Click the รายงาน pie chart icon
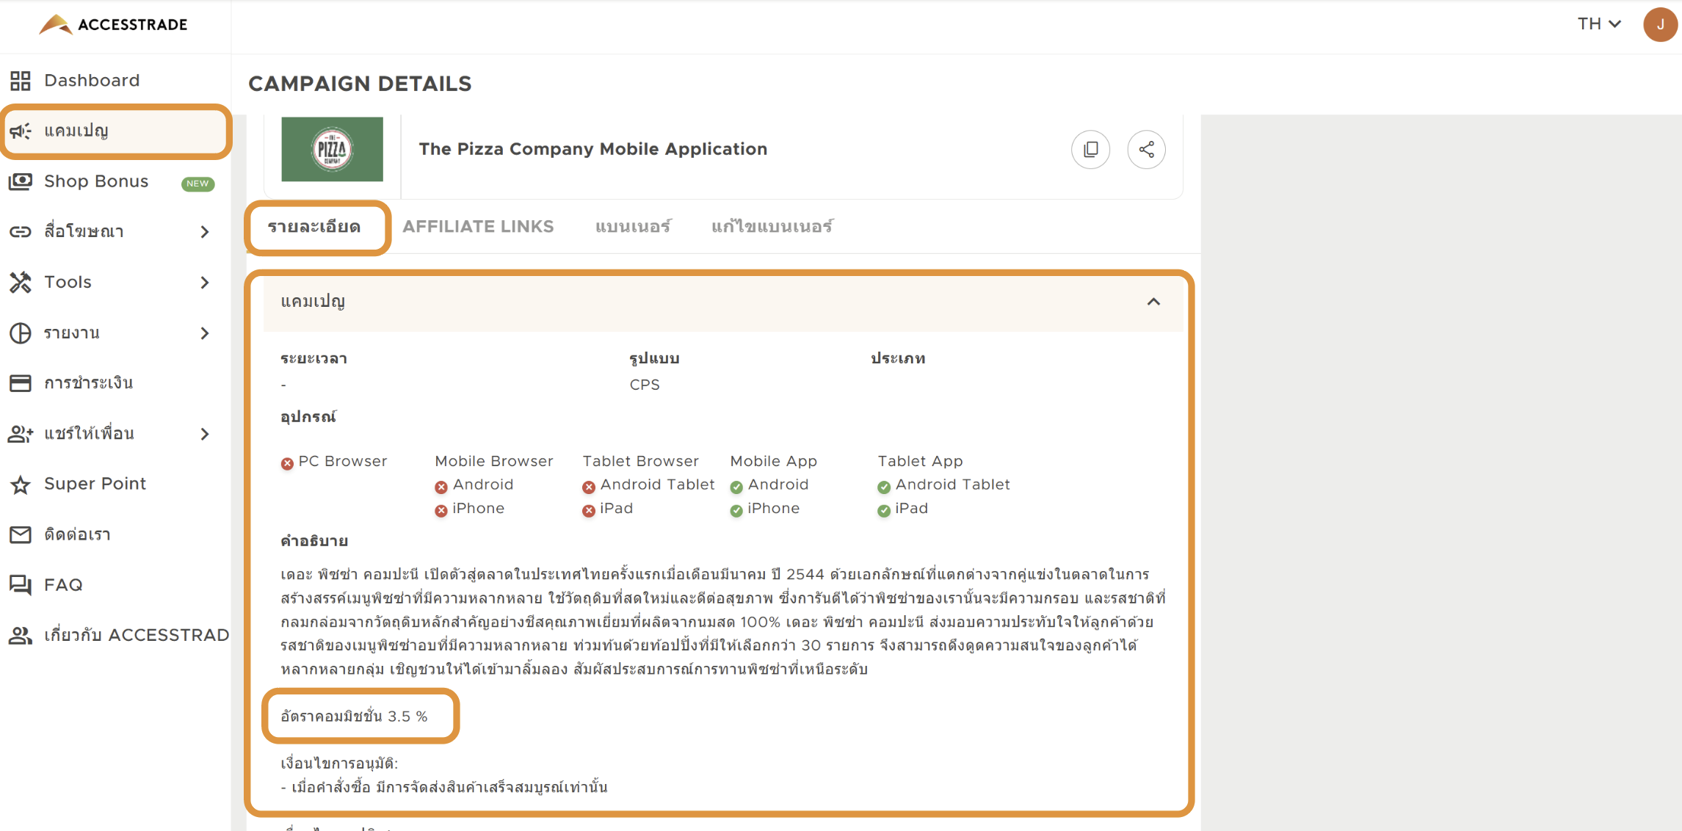 tap(21, 333)
